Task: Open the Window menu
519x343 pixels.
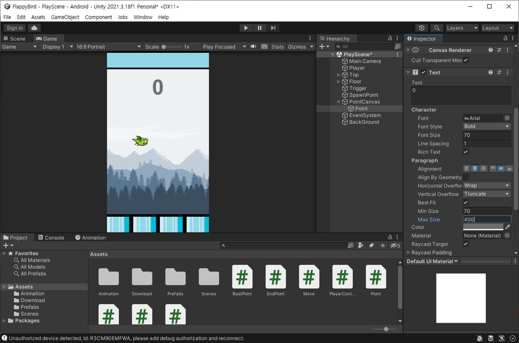Action: [x=143, y=17]
